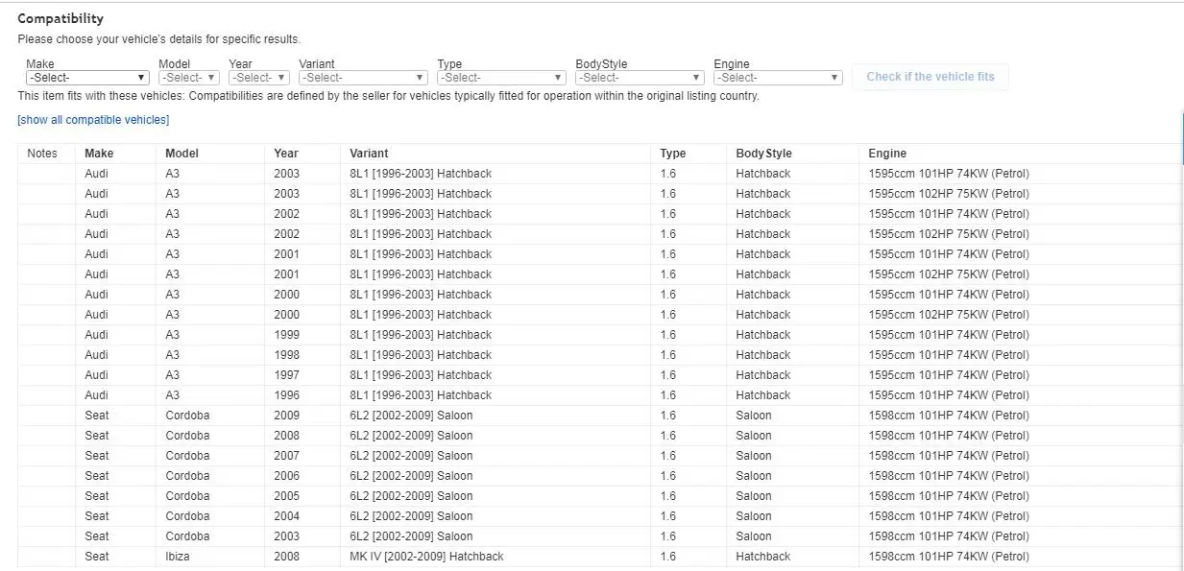Click the Year column header
The height and width of the screenshot is (571, 1184).
point(286,154)
